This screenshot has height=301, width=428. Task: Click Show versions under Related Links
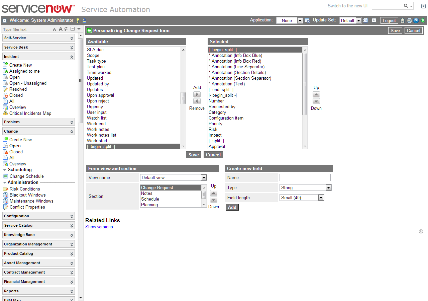tap(99, 227)
